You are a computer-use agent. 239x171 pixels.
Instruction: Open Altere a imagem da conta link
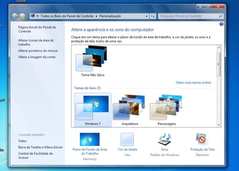[x=37, y=57]
